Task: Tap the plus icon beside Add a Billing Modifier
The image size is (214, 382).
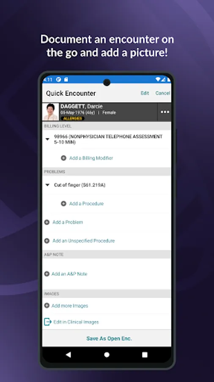Action: click(x=63, y=158)
